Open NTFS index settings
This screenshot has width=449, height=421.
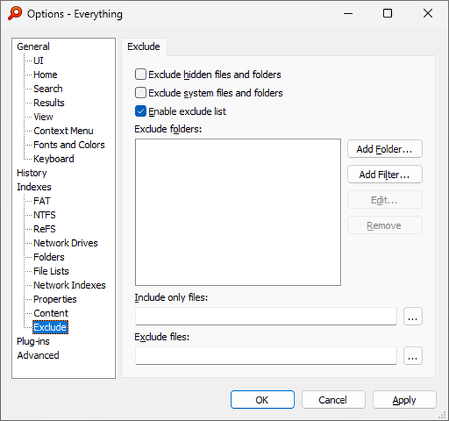click(44, 215)
